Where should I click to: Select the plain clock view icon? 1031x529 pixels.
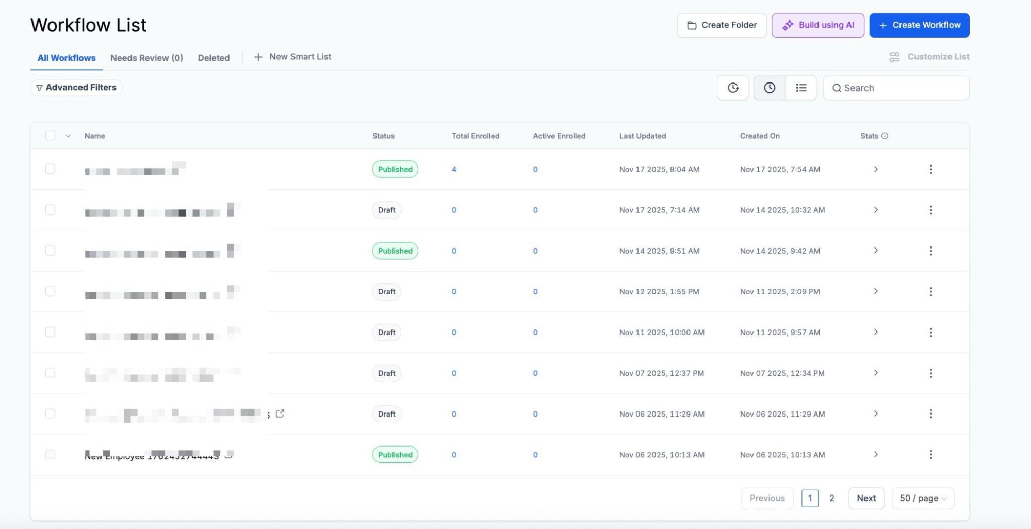point(769,88)
